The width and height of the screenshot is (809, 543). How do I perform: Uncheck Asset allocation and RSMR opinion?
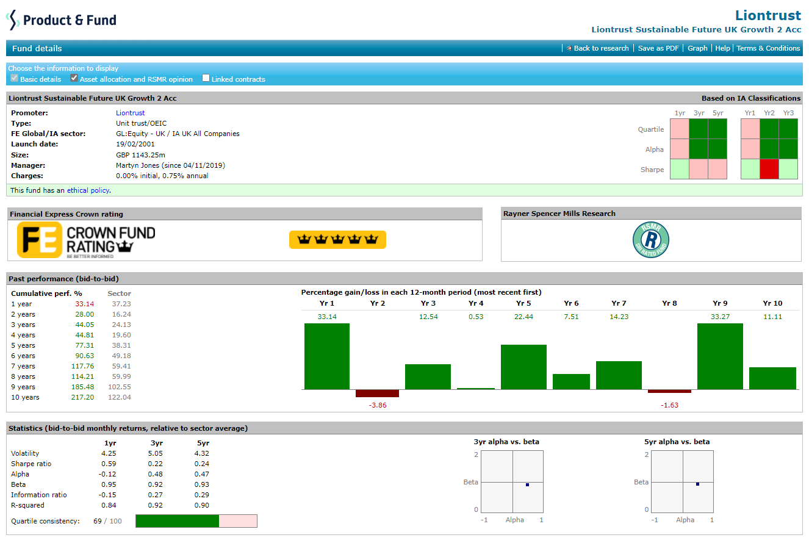click(74, 78)
